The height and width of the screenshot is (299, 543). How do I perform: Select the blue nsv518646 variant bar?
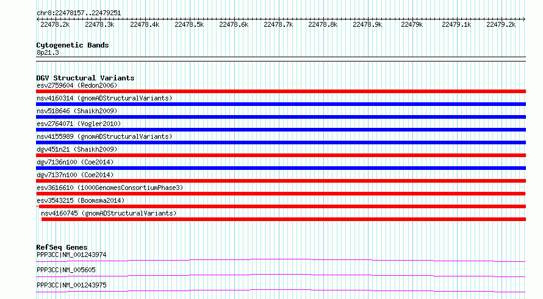coord(281,117)
